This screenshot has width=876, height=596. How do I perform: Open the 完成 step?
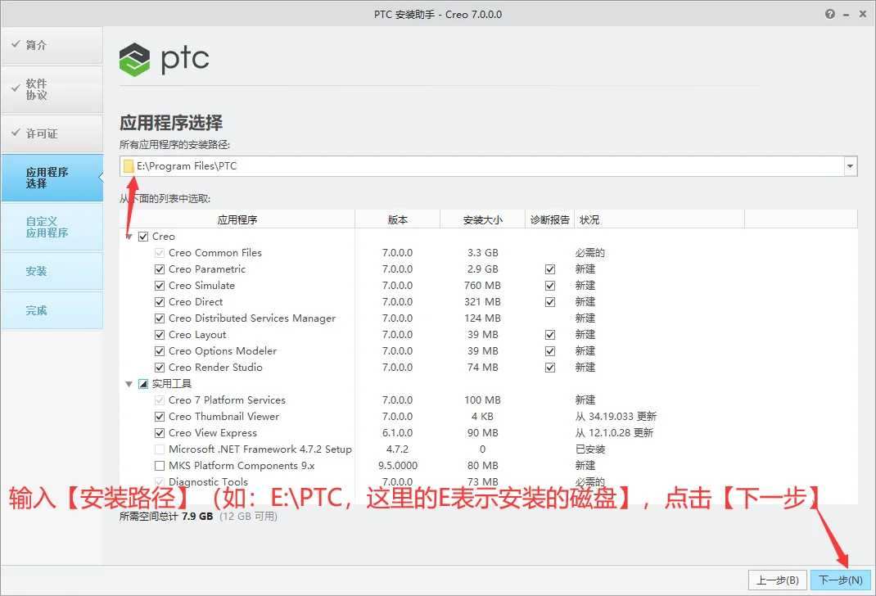point(52,310)
